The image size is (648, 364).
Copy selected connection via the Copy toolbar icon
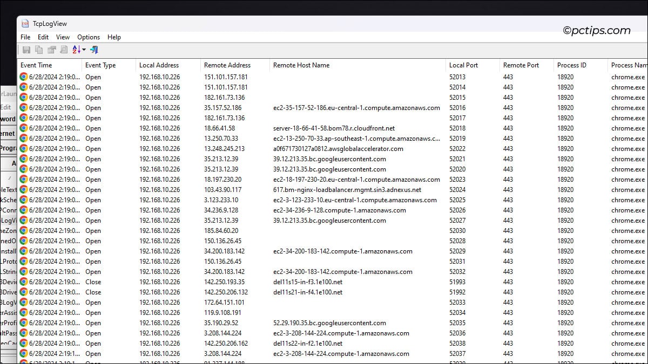[38, 50]
